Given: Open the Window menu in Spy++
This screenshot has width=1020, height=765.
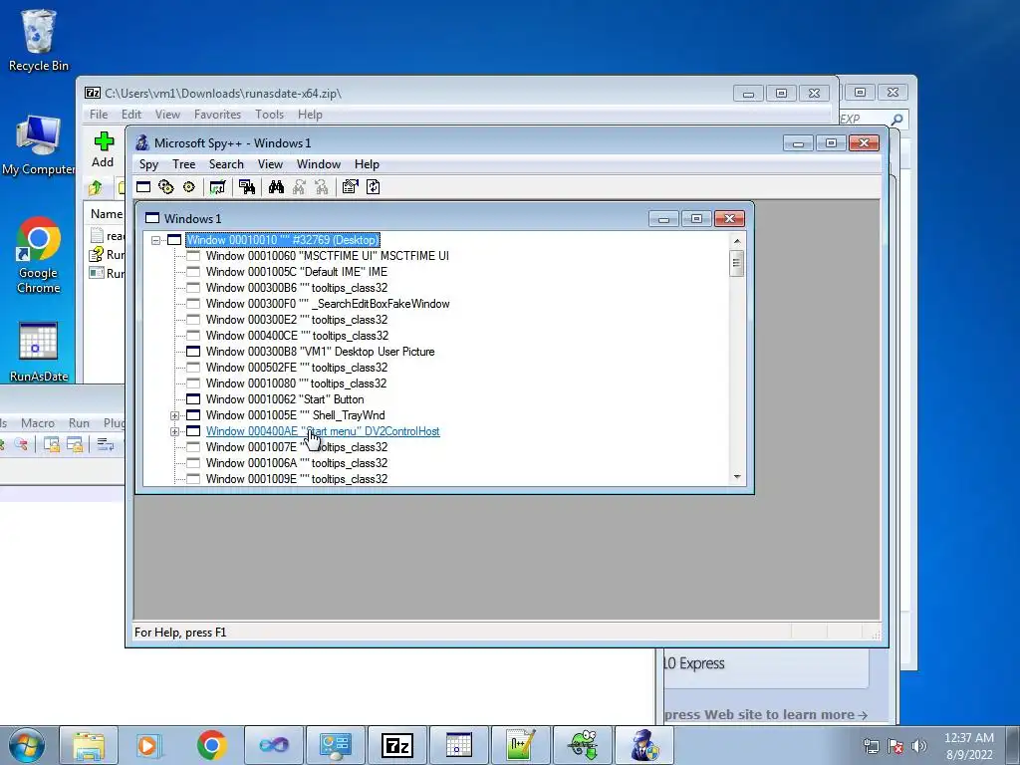Looking at the screenshot, I should point(319,164).
